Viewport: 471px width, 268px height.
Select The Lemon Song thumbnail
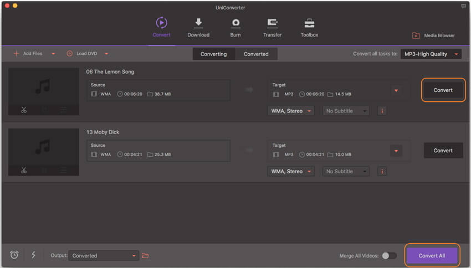click(x=44, y=91)
